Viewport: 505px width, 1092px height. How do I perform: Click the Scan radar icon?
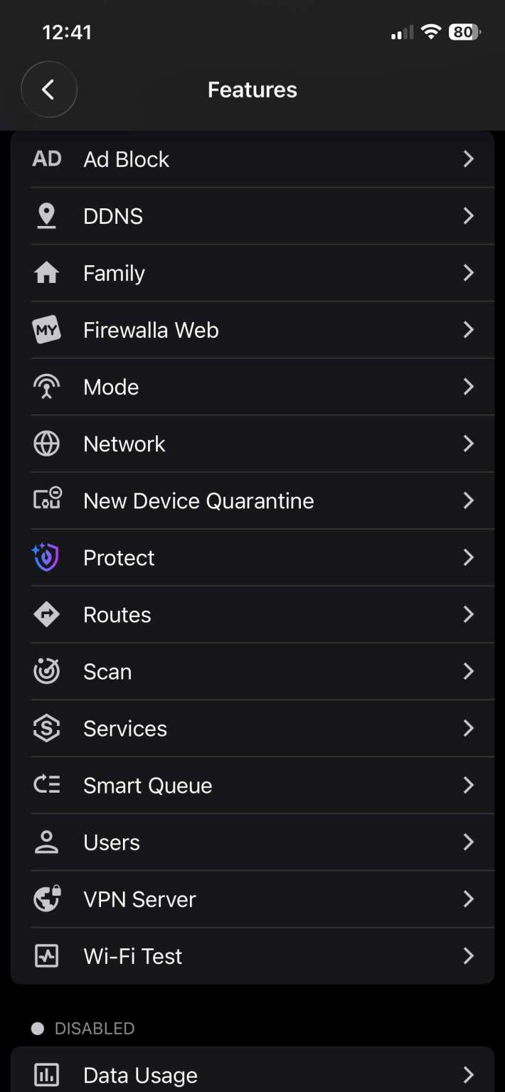tap(46, 671)
